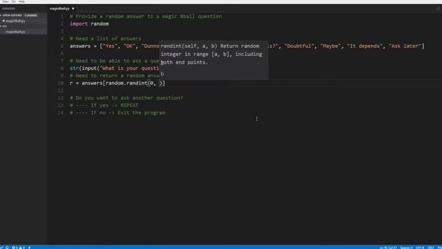Image resolution: width=442 pixels, height=249 pixels.
Task: Click the 'IF no -> Exit the program' comment
Action: click(117, 113)
